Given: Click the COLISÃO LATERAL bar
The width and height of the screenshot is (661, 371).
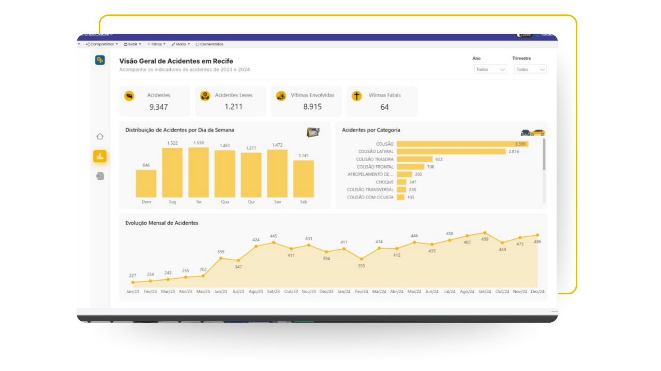Looking at the screenshot, I should tap(451, 152).
